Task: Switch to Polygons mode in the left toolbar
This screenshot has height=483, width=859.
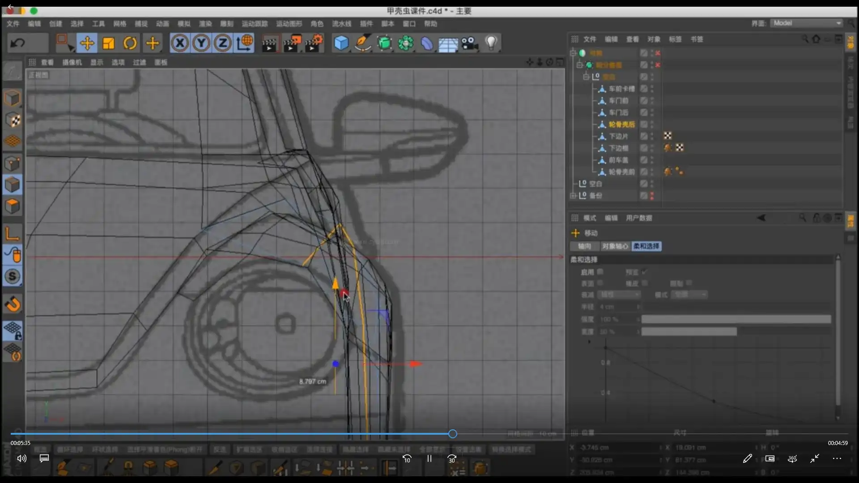Action: 13,206
